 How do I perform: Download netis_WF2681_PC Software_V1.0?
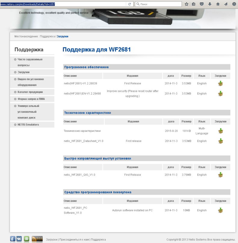(221, 210)
